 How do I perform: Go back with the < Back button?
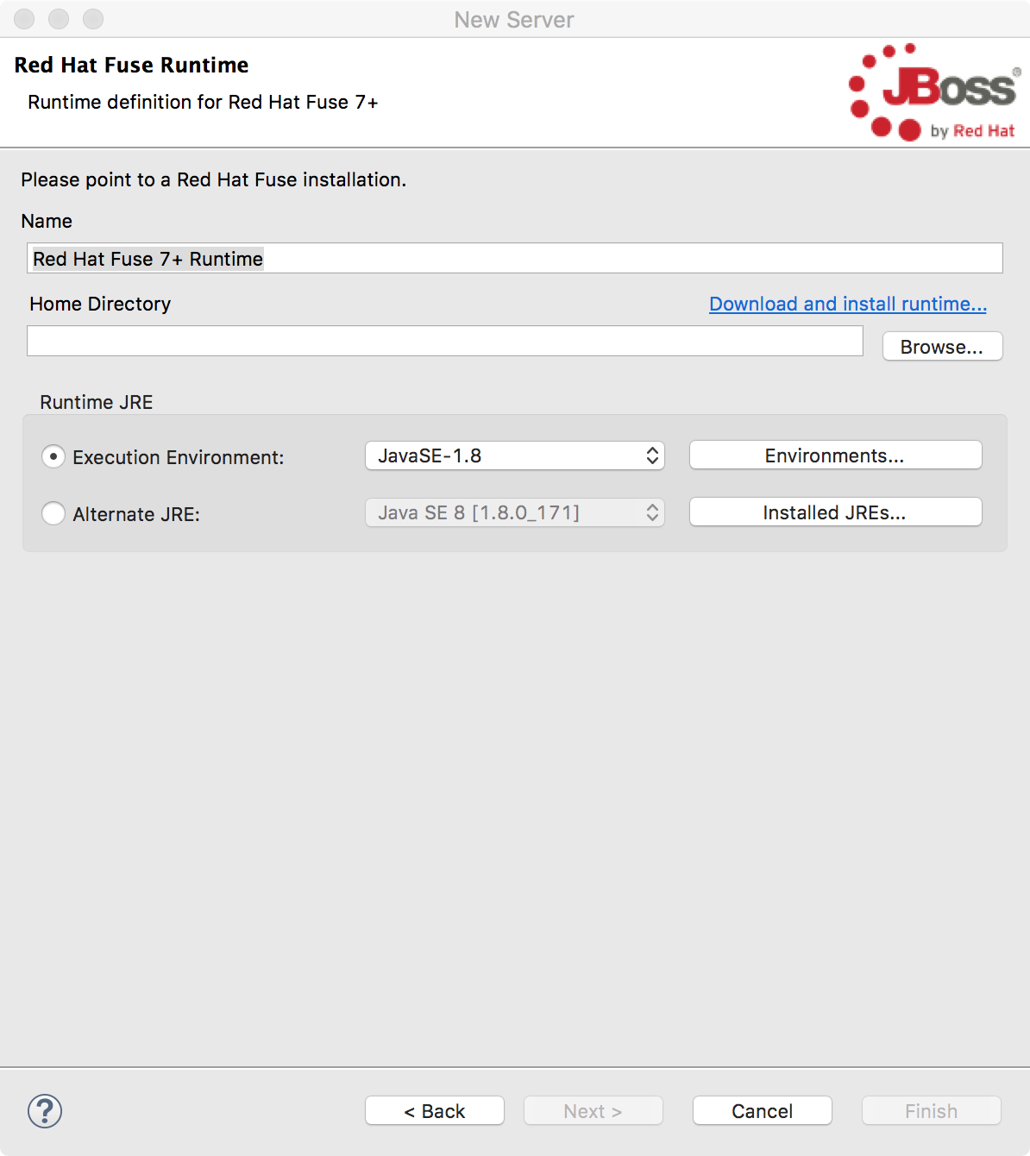(435, 1111)
